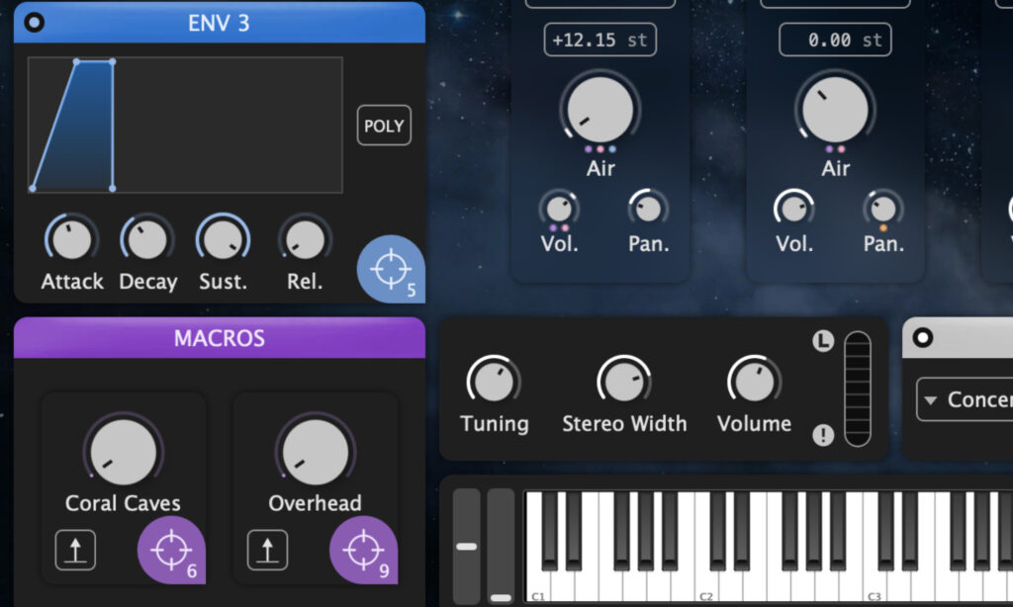
Task: Click the exclamation panic icon beside meter
Action: pos(823,435)
